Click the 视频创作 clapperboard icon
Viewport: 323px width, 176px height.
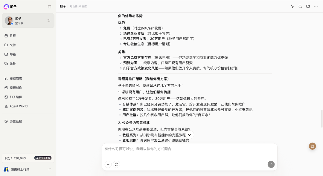click(6, 88)
